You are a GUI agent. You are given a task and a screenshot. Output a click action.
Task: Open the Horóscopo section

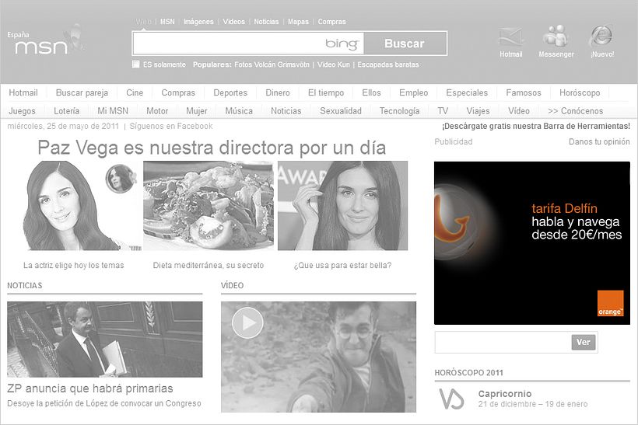pyautogui.click(x=580, y=92)
